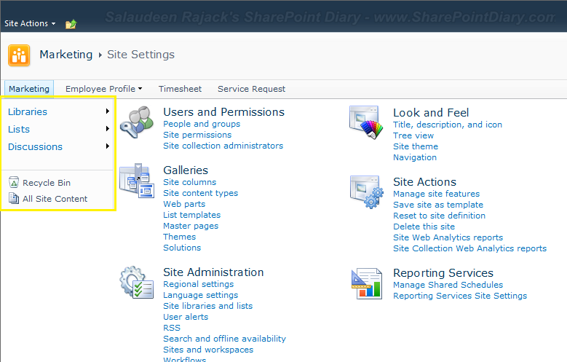Screen dimensions: 567x362
Task: Open the Service Request tab
Action: click(251, 89)
